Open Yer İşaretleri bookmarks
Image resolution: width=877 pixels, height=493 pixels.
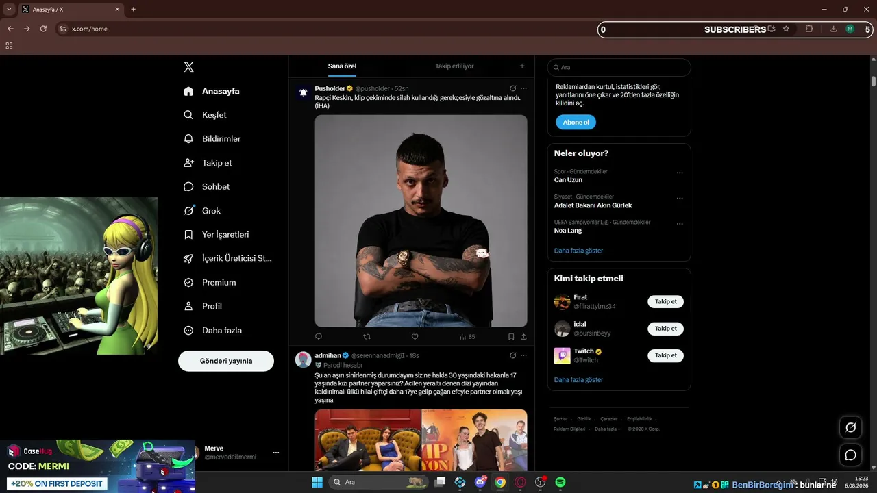pyautogui.click(x=216, y=235)
